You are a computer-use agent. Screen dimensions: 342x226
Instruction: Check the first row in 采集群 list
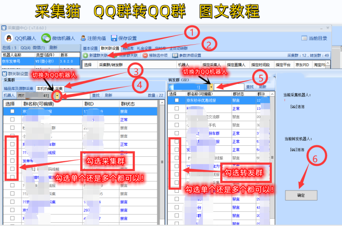tap(12, 111)
